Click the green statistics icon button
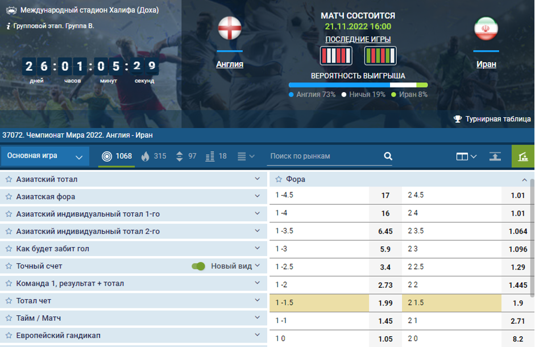 pyautogui.click(x=523, y=156)
